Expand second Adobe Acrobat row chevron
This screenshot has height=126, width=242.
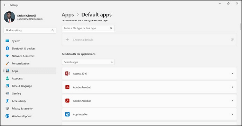point(232,101)
